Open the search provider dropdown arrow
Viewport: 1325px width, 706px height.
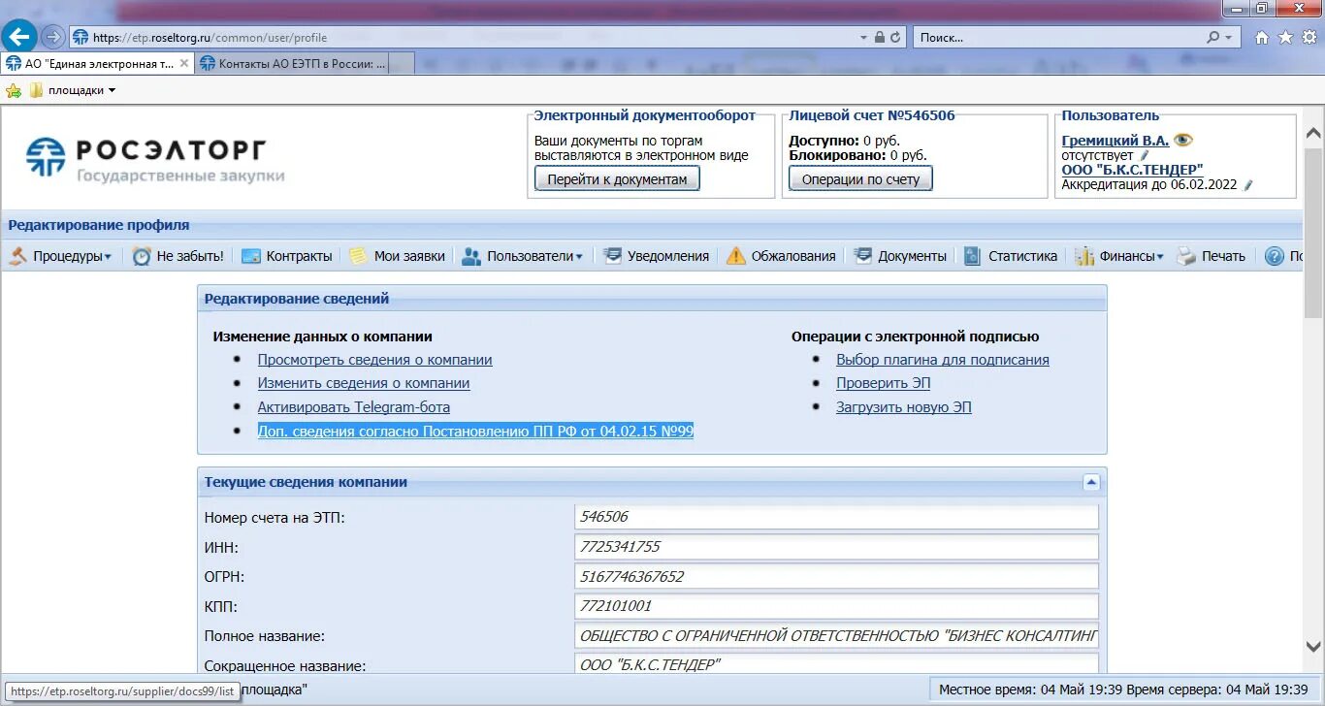pyautogui.click(x=1229, y=38)
